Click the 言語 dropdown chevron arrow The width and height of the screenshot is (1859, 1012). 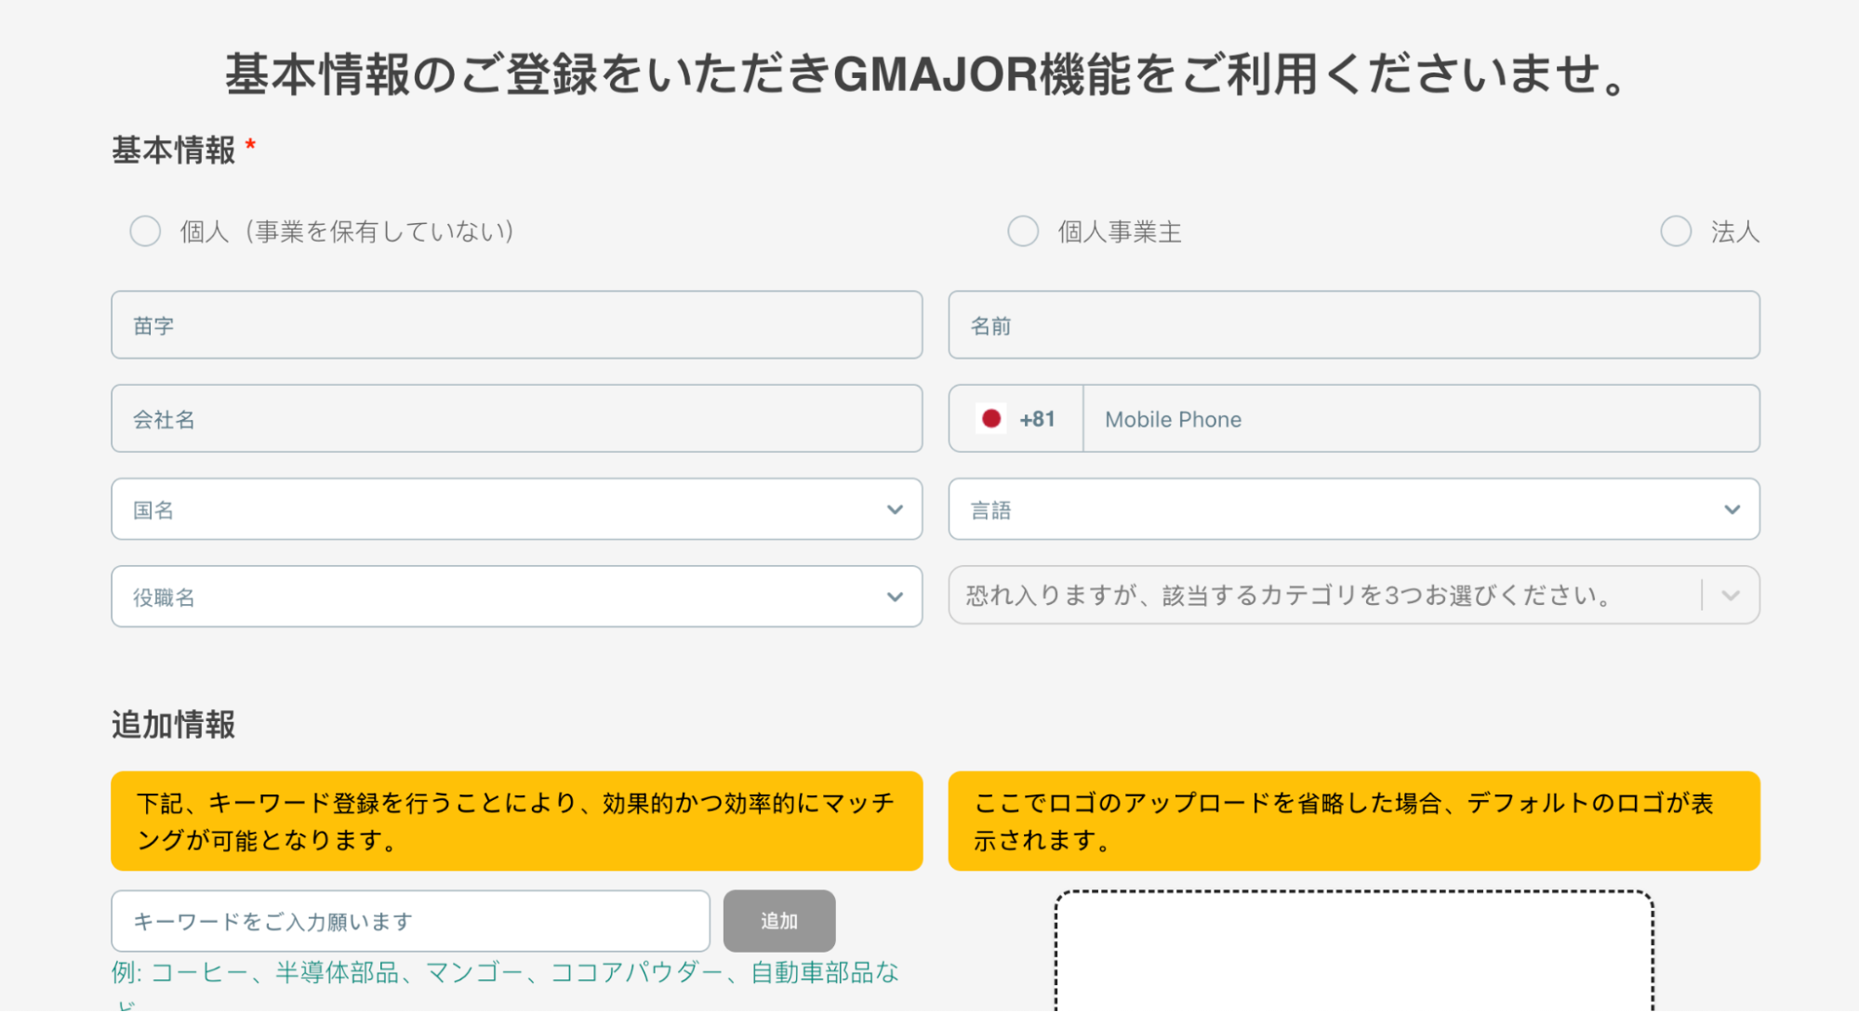pos(1732,509)
